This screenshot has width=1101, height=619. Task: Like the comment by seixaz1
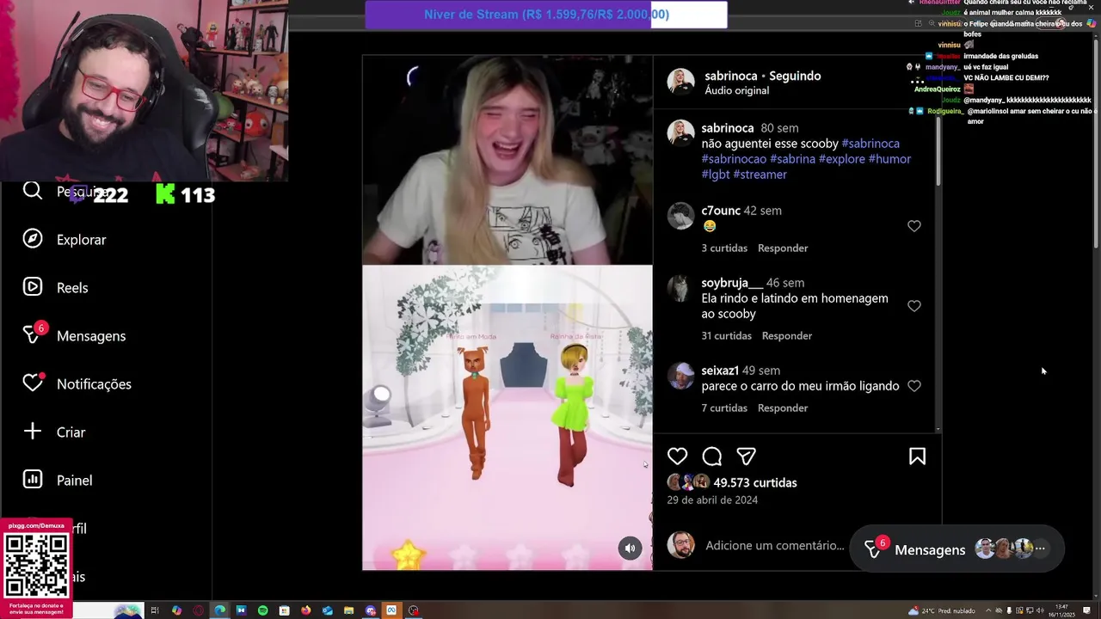914,386
